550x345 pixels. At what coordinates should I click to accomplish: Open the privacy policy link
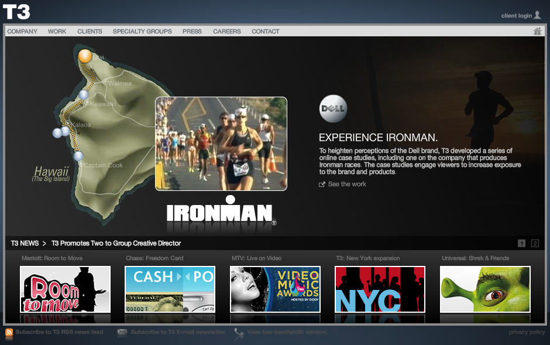(527, 332)
